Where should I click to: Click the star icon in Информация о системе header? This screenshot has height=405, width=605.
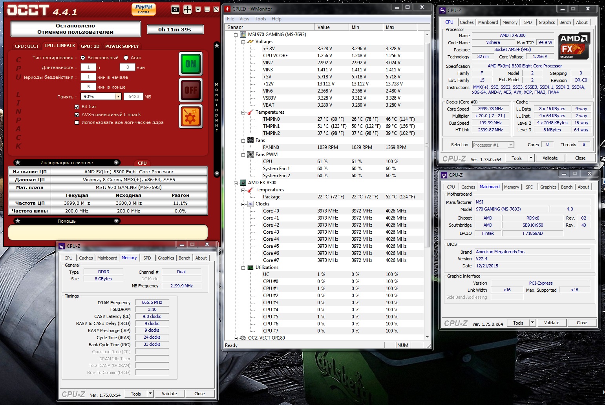point(18,163)
